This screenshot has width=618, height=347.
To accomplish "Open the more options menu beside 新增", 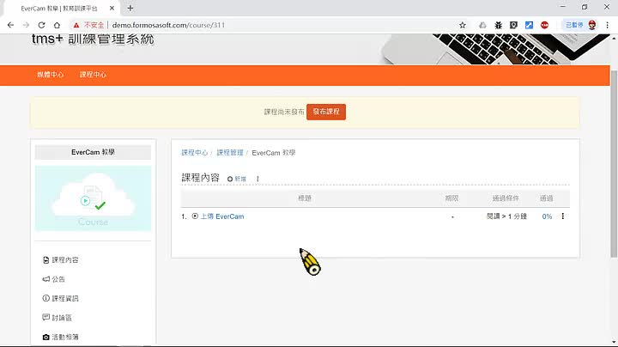I will point(257,179).
